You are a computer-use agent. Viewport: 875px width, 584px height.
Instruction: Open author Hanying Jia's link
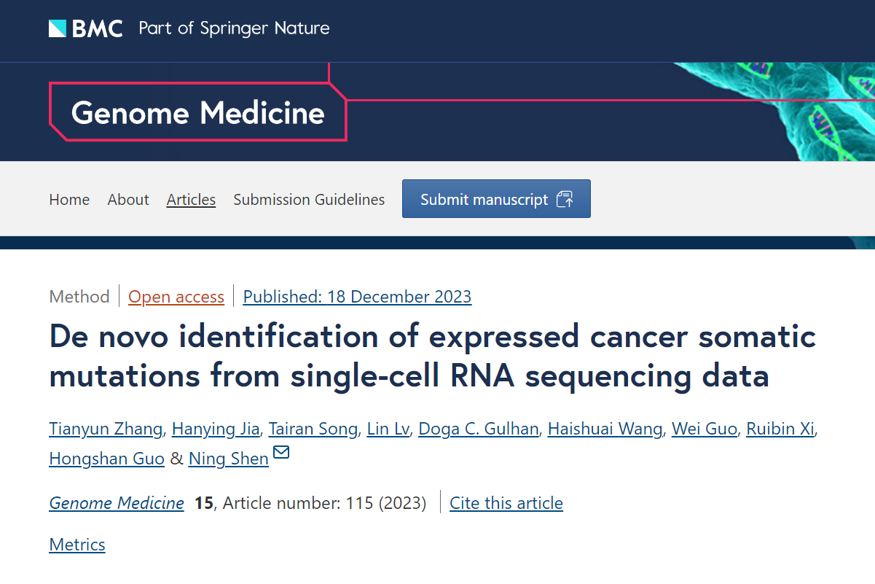point(216,429)
